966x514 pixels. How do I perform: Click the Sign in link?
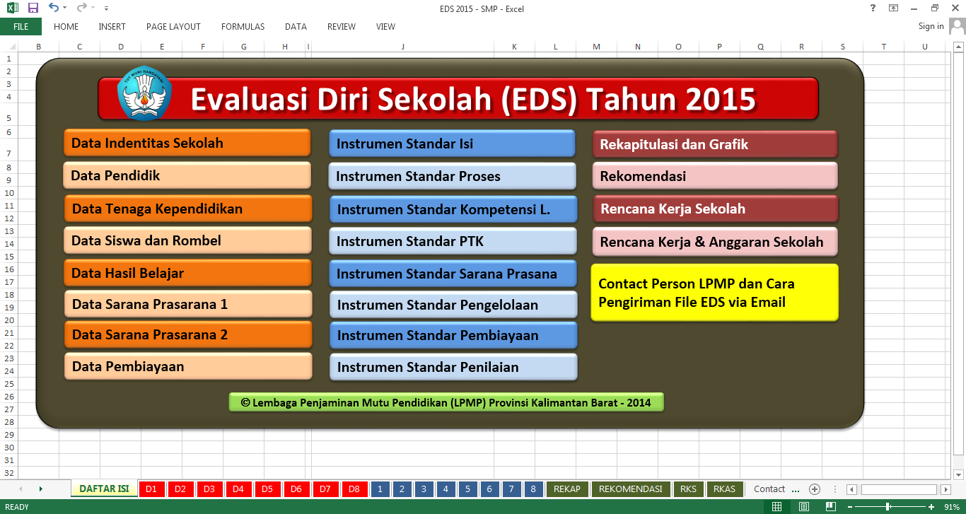point(931,26)
